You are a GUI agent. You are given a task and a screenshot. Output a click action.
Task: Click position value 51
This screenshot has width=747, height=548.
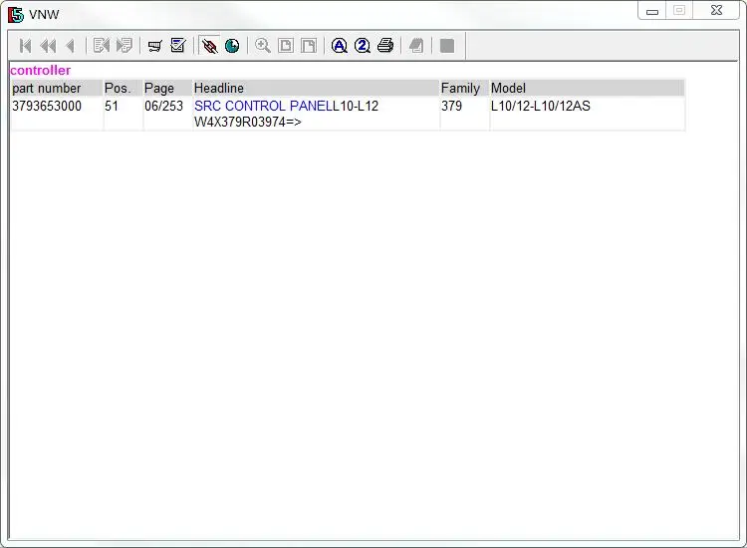[x=112, y=106]
